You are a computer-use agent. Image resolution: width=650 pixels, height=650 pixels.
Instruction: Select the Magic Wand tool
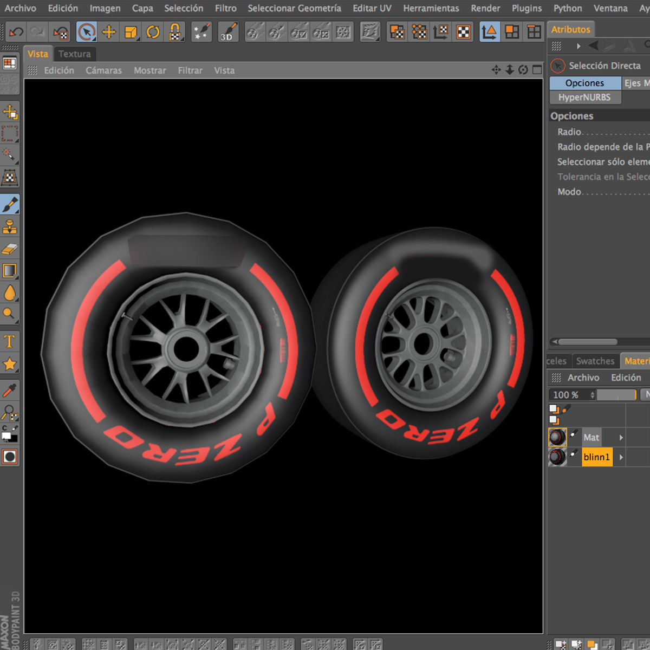pyautogui.click(x=10, y=155)
